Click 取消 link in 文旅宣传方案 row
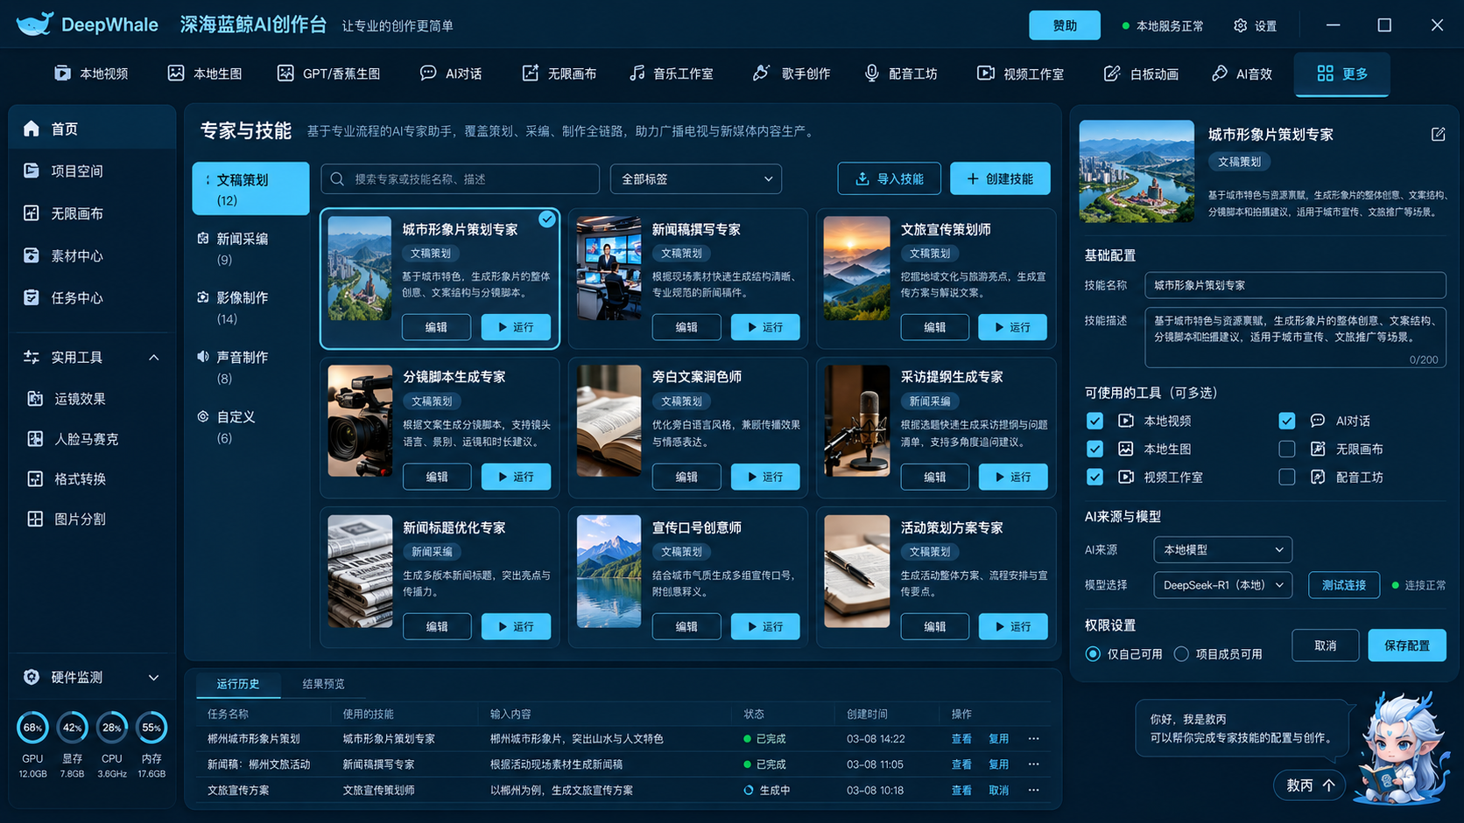This screenshot has height=823, width=1464. [x=998, y=791]
